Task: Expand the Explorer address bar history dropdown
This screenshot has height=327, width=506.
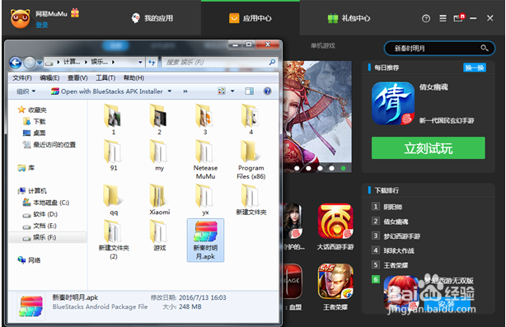Action: (140, 63)
